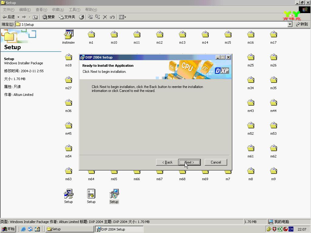Go up one folder level

tap(35, 17)
